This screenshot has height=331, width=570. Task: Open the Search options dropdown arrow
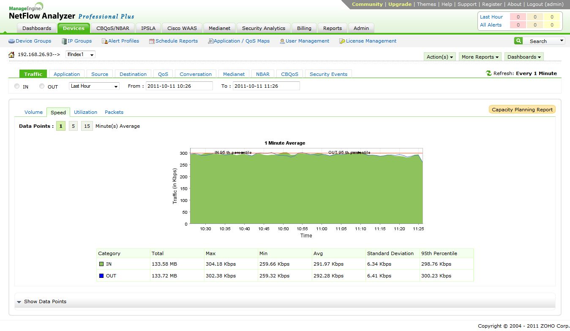[x=562, y=41]
